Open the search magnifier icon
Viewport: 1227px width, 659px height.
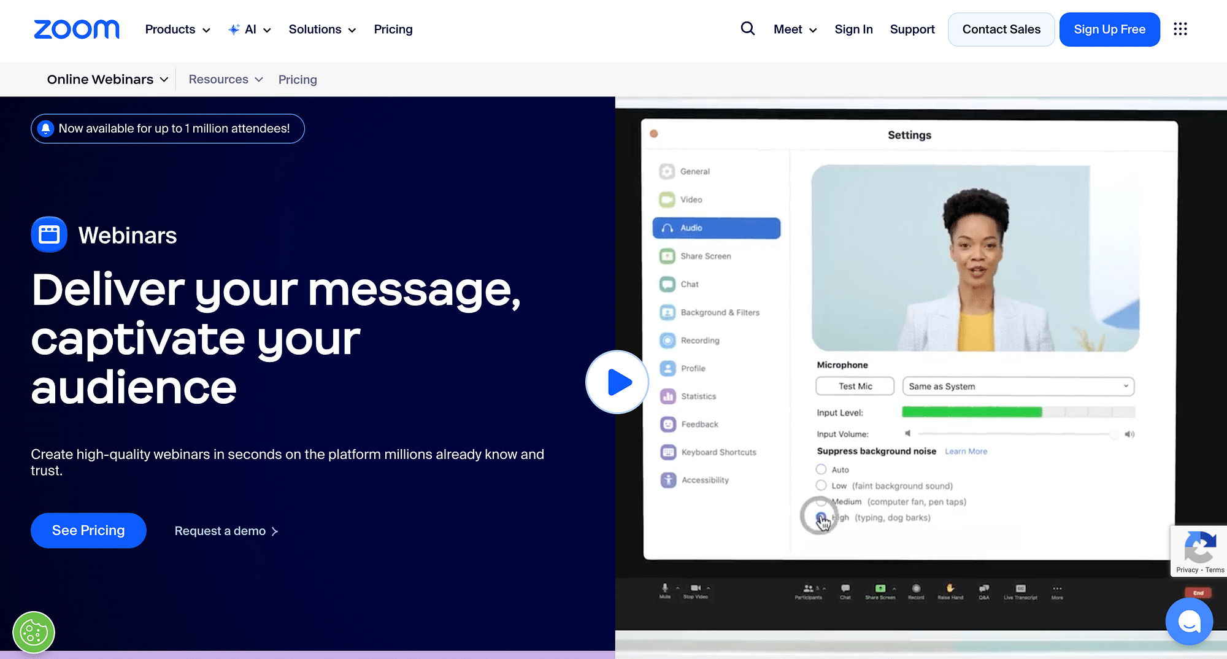point(747,29)
